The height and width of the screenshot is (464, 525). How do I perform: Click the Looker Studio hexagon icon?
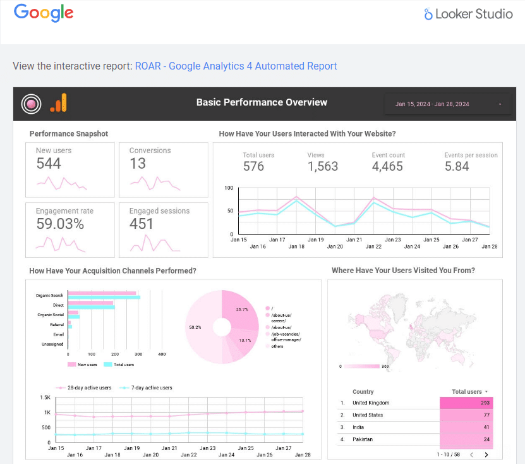429,13
